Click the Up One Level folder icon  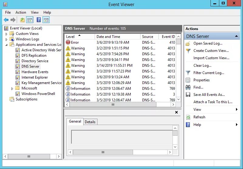(22, 20)
